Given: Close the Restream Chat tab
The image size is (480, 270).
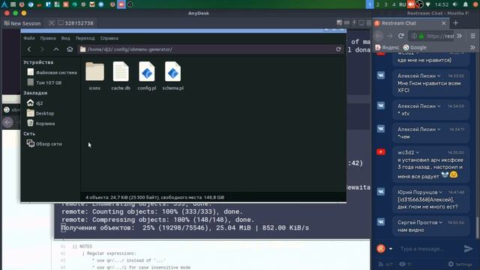Looking at the screenshot, I should click(x=443, y=23).
